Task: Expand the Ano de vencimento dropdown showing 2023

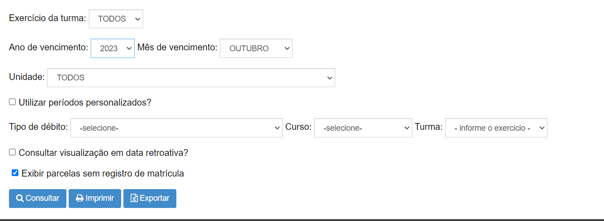Action: (113, 48)
